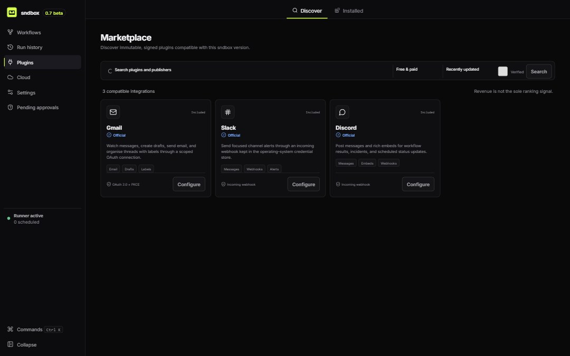The width and height of the screenshot is (570, 356).
Task: Click the Search button
Action: (539, 72)
